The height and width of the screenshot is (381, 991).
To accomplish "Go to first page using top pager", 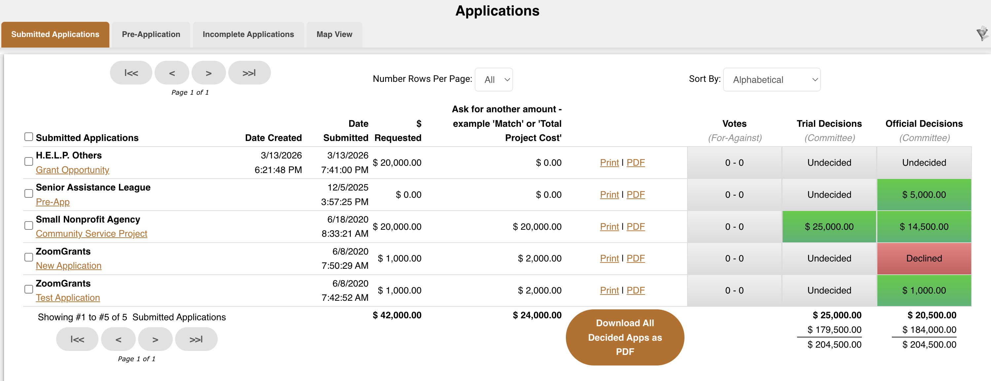I will click(131, 73).
